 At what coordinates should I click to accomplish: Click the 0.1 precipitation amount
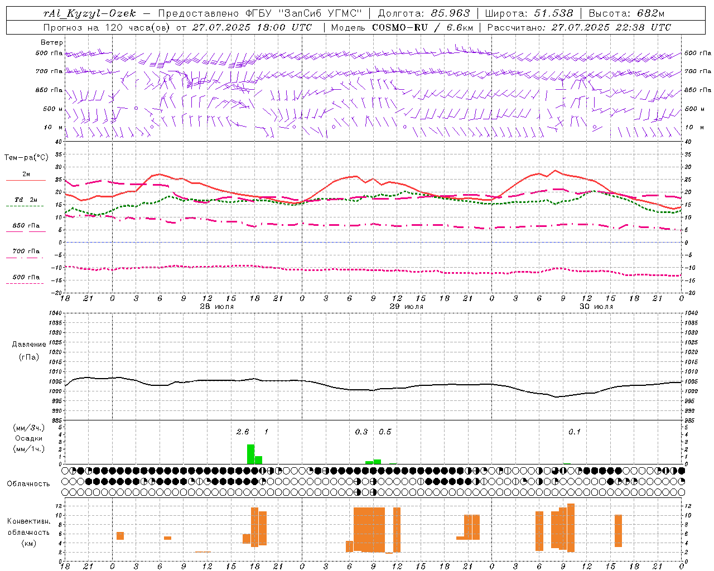575,432
